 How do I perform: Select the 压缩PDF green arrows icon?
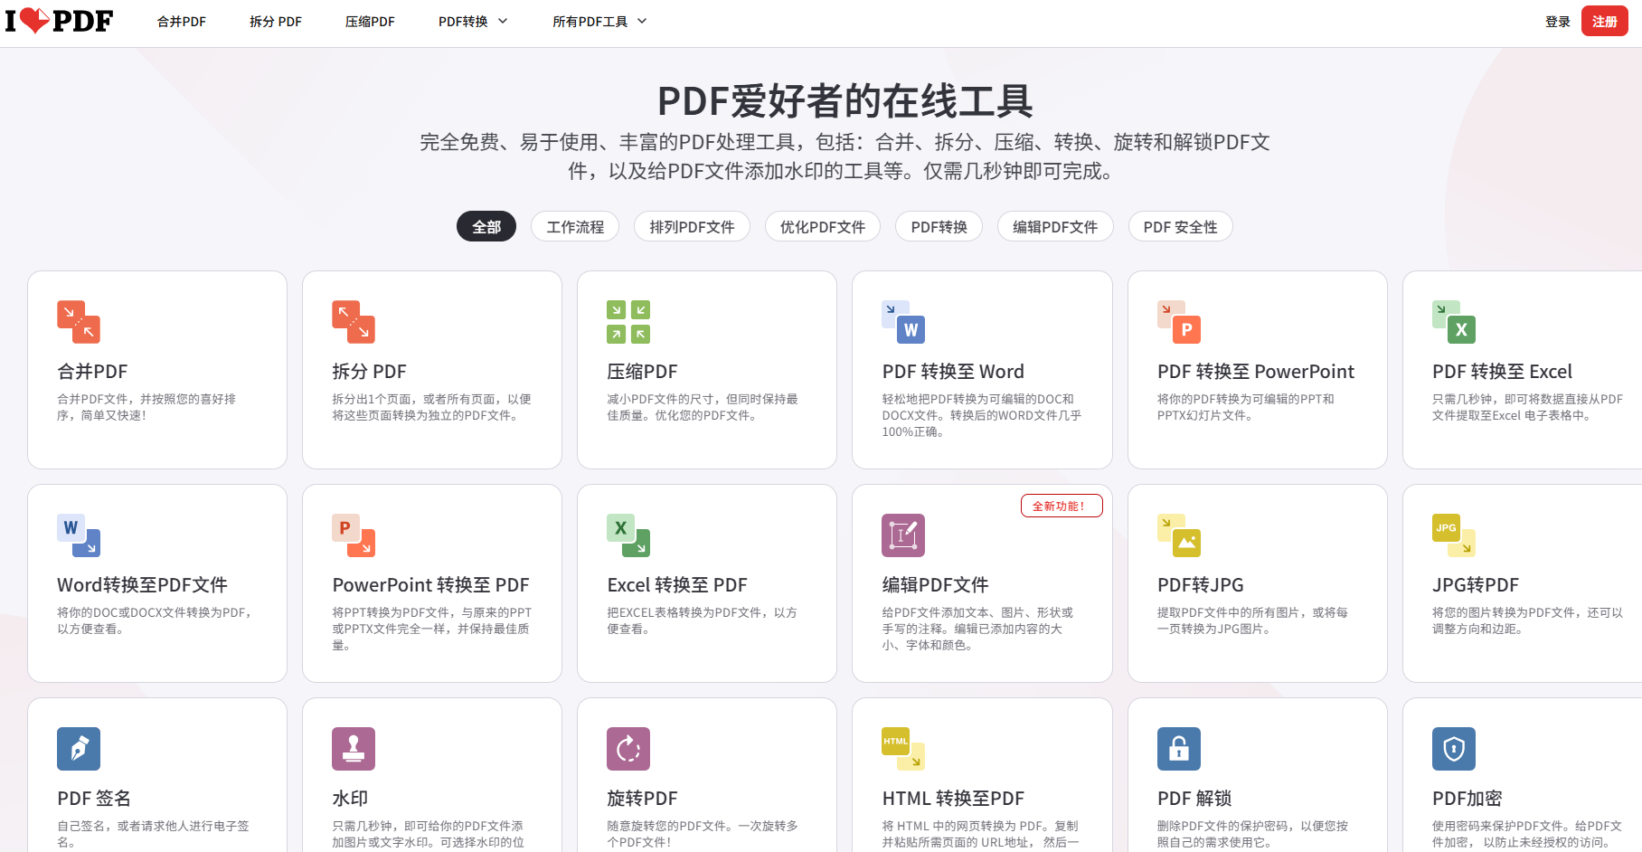(x=628, y=322)
